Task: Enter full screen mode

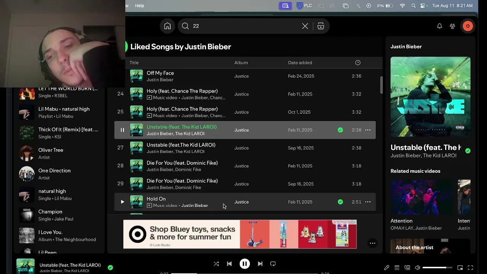Action: click(470, 268)
